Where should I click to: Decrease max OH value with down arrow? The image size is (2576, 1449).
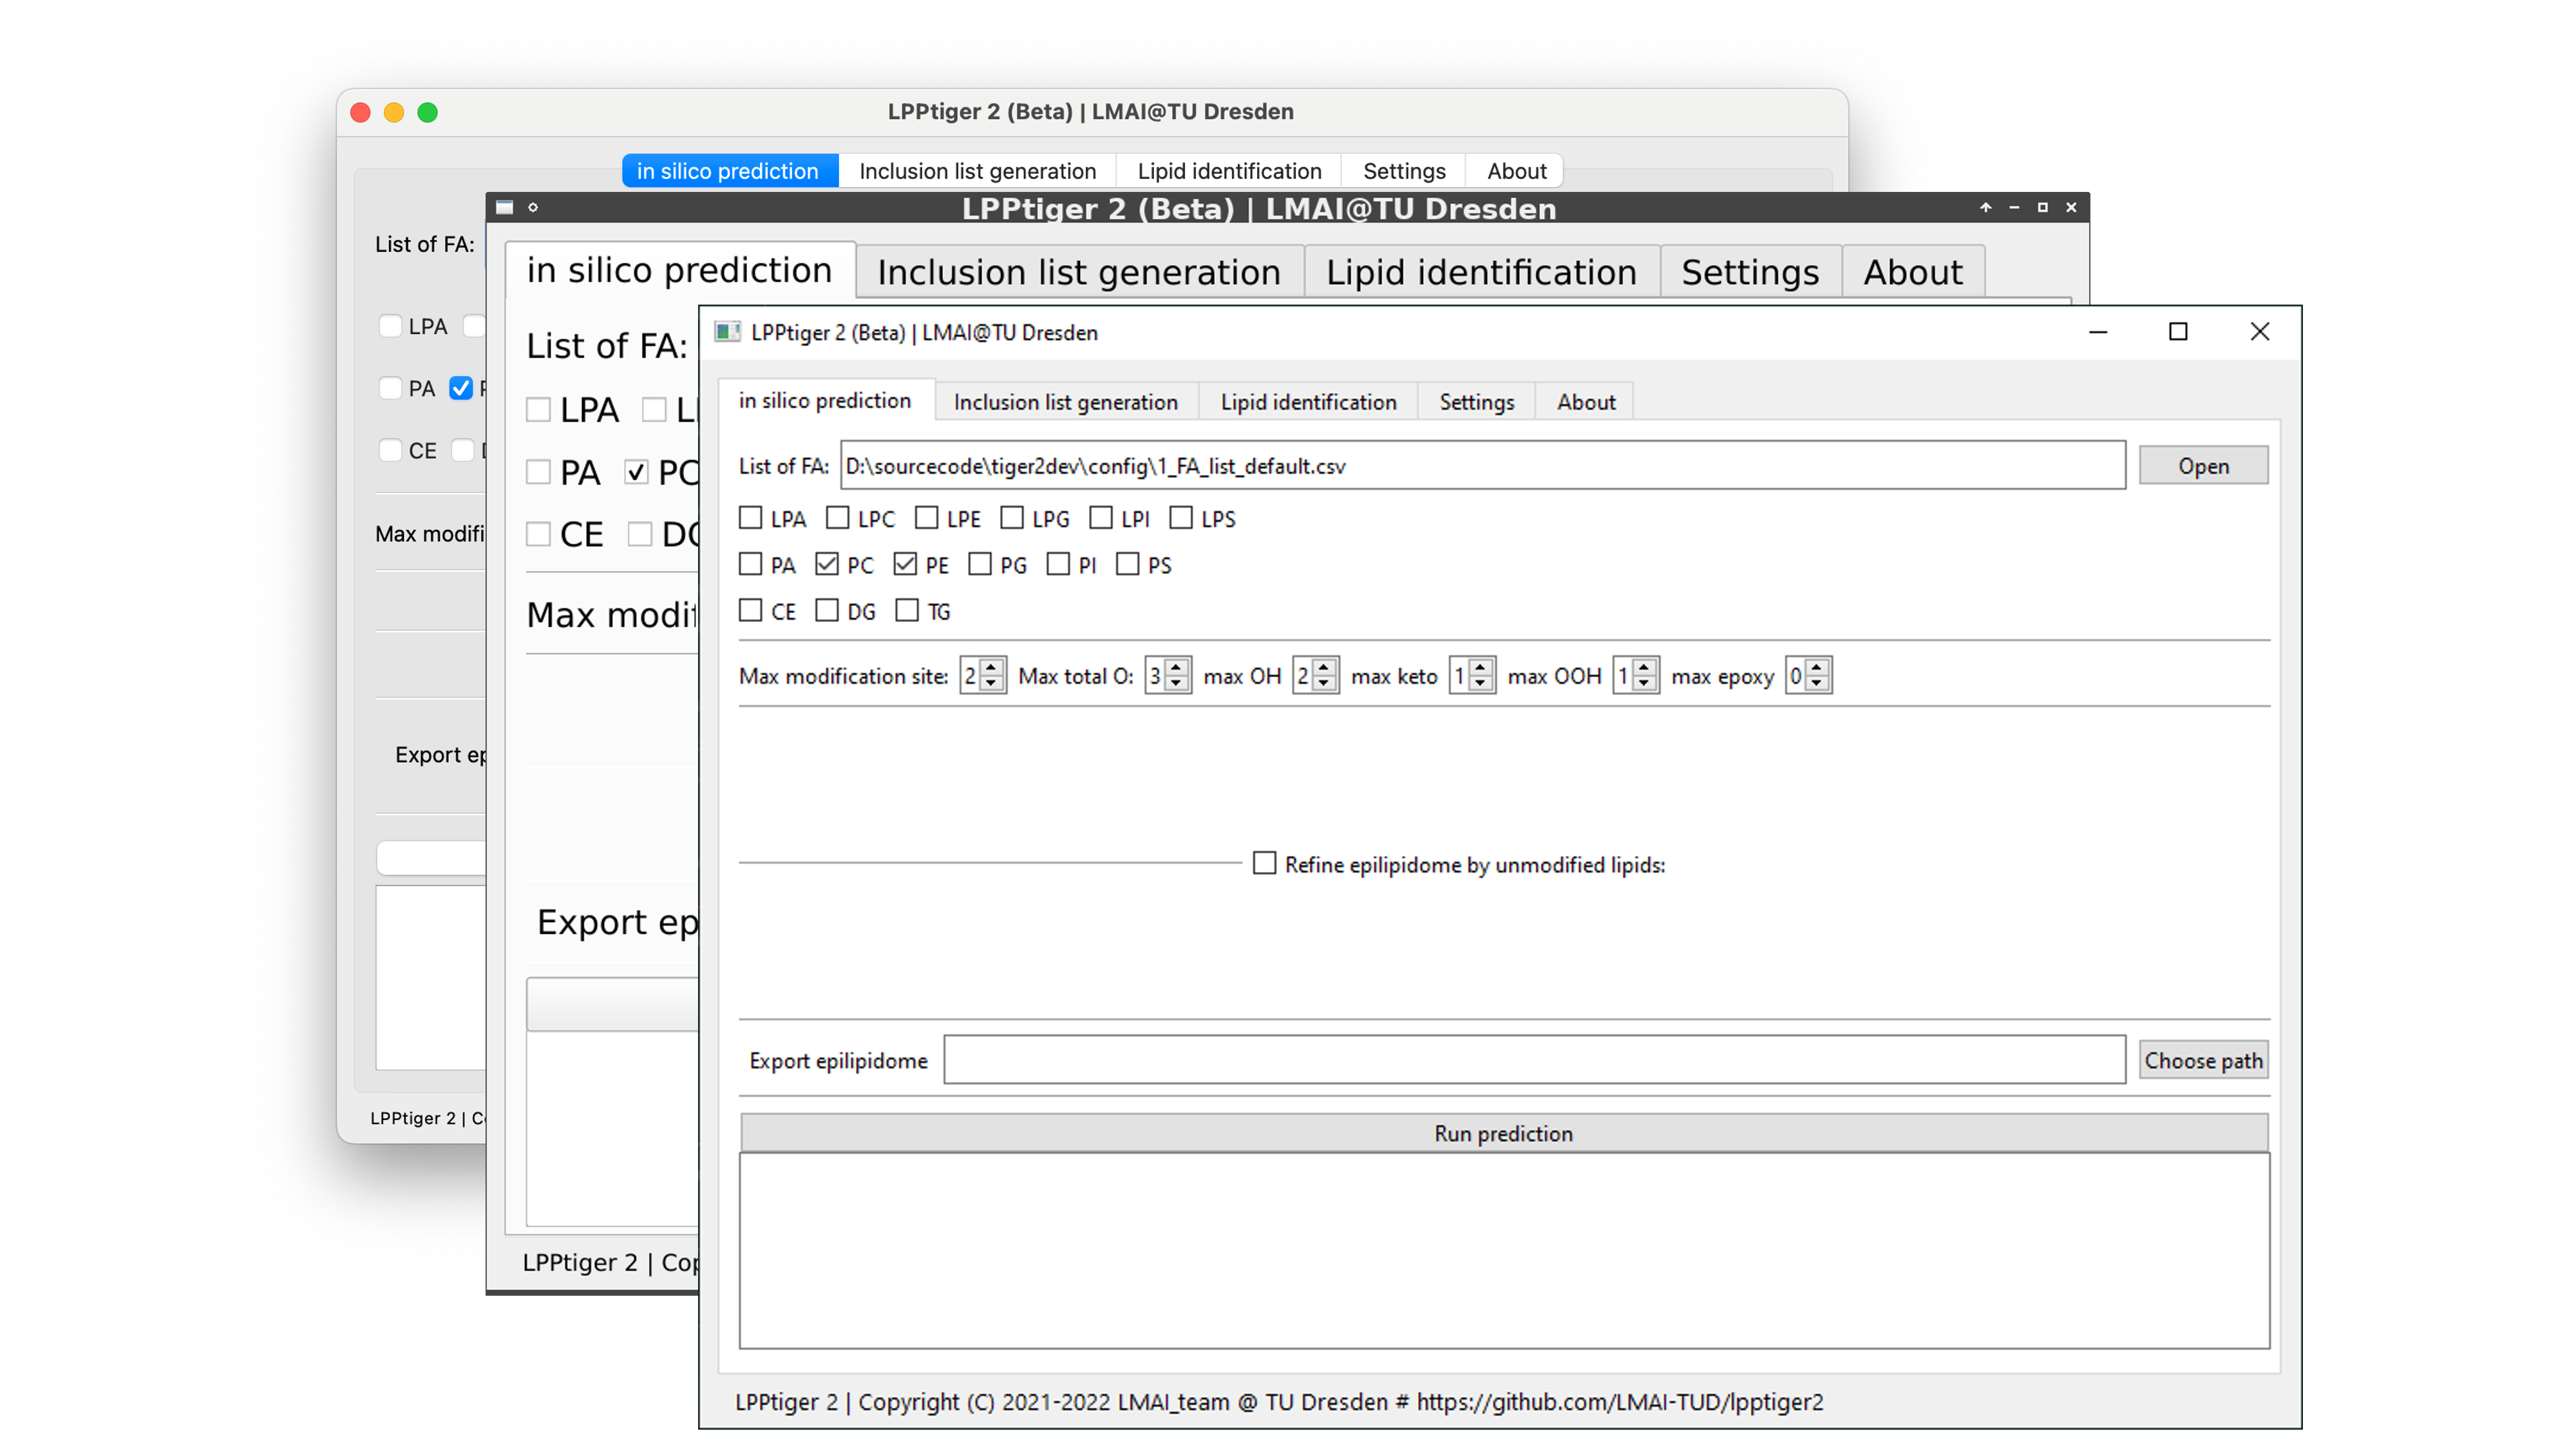click(1325, 684)
